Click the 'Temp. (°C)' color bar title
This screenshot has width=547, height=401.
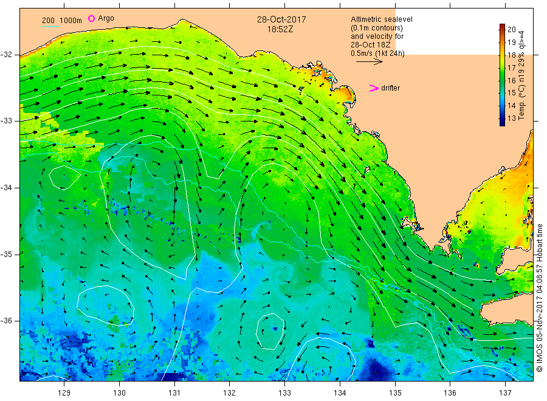click(521, 103)
